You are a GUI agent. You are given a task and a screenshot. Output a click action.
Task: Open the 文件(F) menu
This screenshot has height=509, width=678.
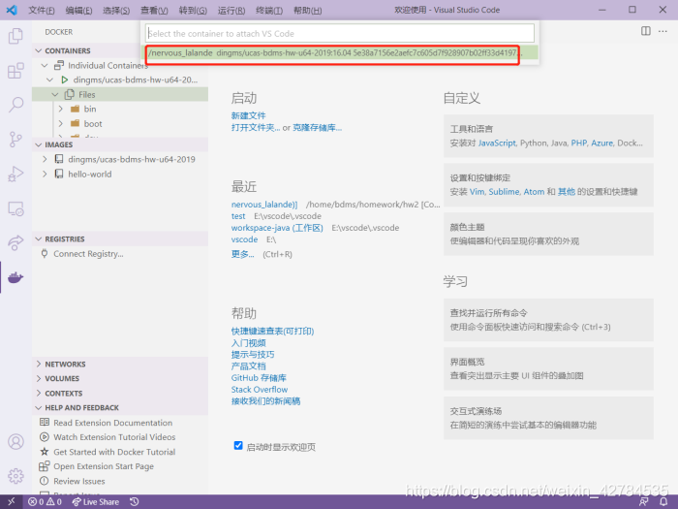[x=42, y=10]
